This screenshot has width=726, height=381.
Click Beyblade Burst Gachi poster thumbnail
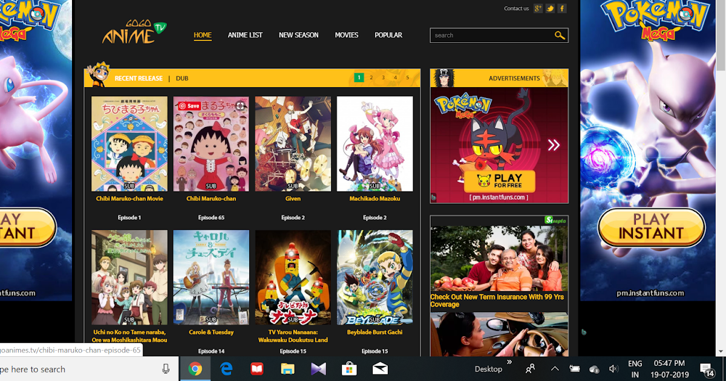[374, 278]
